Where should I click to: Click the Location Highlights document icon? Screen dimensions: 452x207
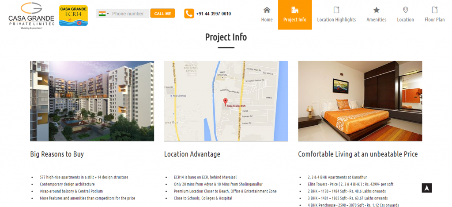click(336, 10)
